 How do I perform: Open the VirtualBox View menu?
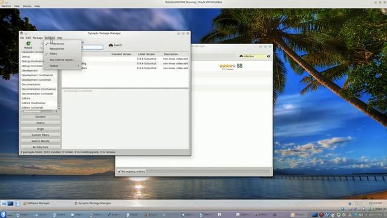coord(17,6)
